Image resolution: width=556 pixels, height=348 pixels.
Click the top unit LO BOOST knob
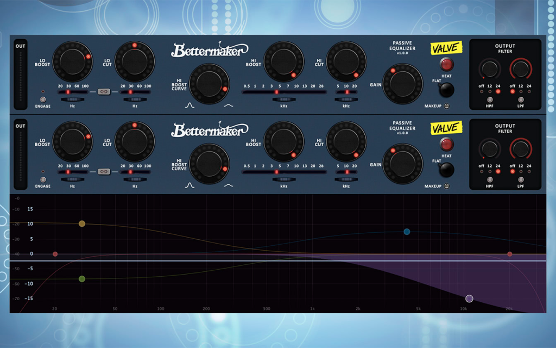point(72,62)
